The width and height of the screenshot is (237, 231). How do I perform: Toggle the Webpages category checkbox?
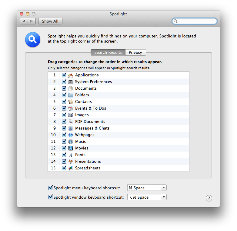(64, 135)
